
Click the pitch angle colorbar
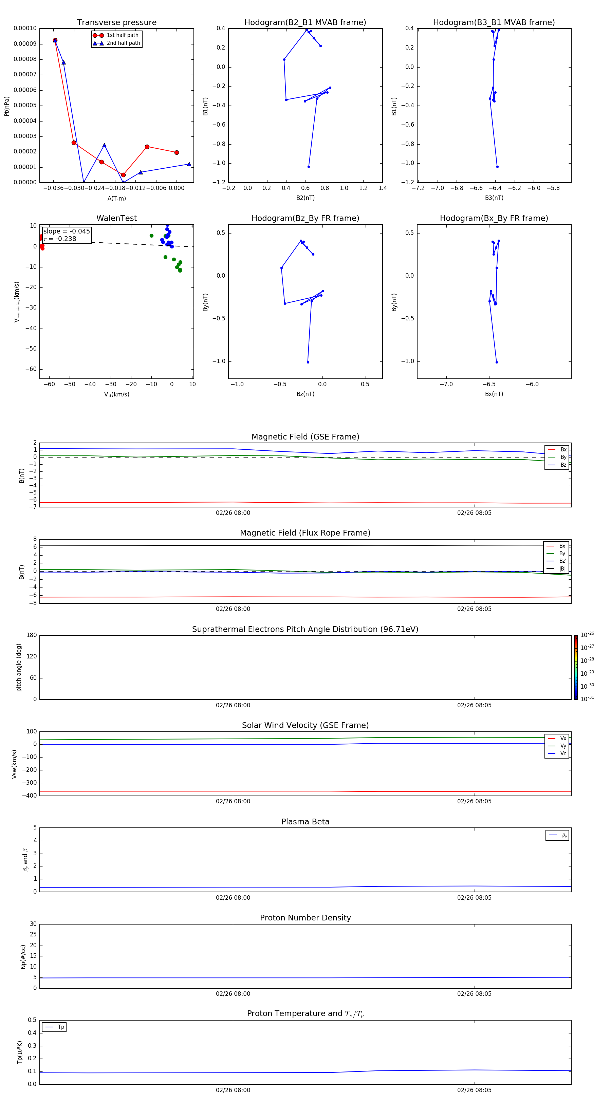click(576, 667)
